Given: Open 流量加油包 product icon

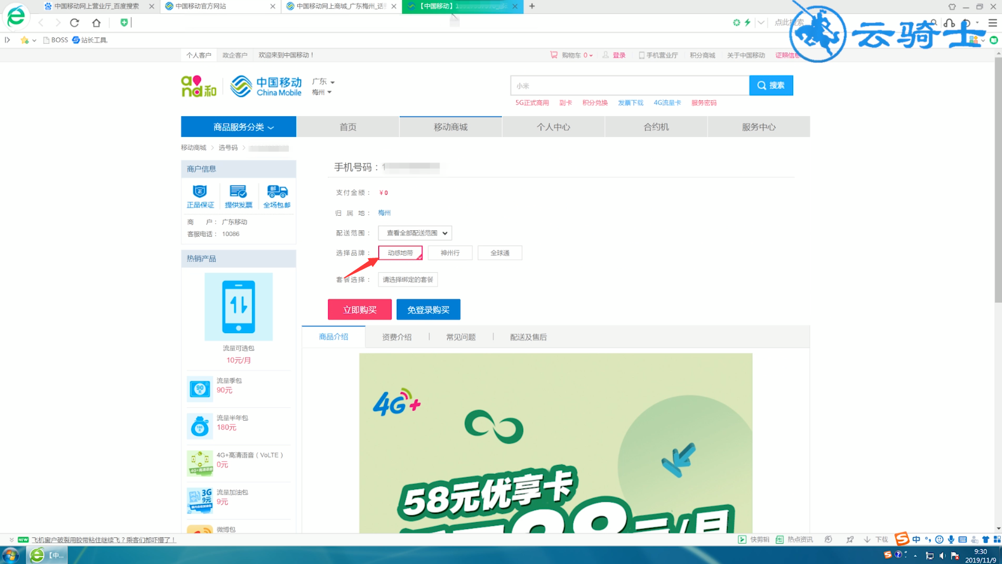Looking at the screenshot, I should pos(199,501).
